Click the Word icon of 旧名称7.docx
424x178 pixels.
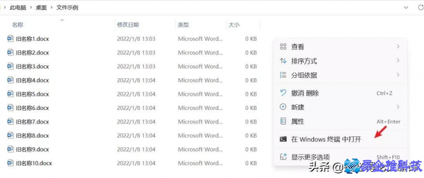10,121
